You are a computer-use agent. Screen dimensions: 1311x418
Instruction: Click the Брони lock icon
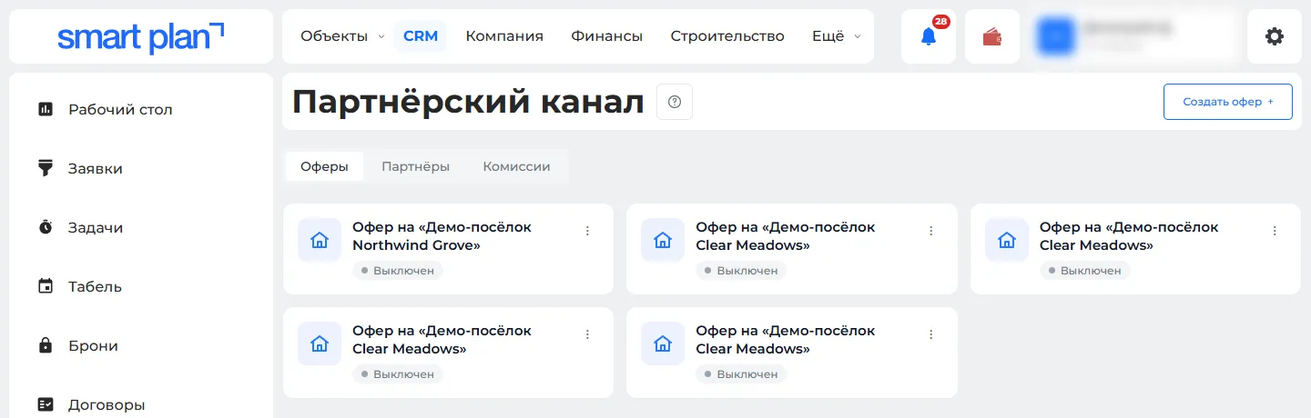click(x=46, y=345)
